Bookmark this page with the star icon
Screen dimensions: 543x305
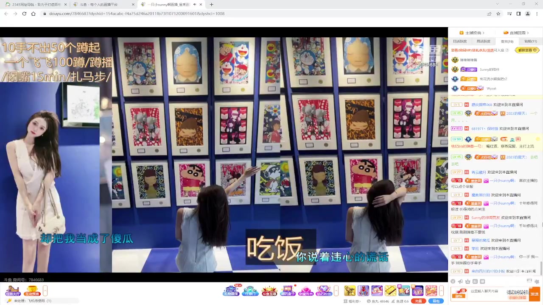[498, 14]
